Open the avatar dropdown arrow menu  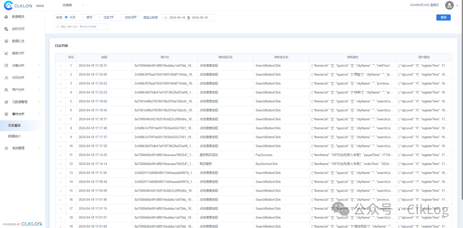pos(457,6)
